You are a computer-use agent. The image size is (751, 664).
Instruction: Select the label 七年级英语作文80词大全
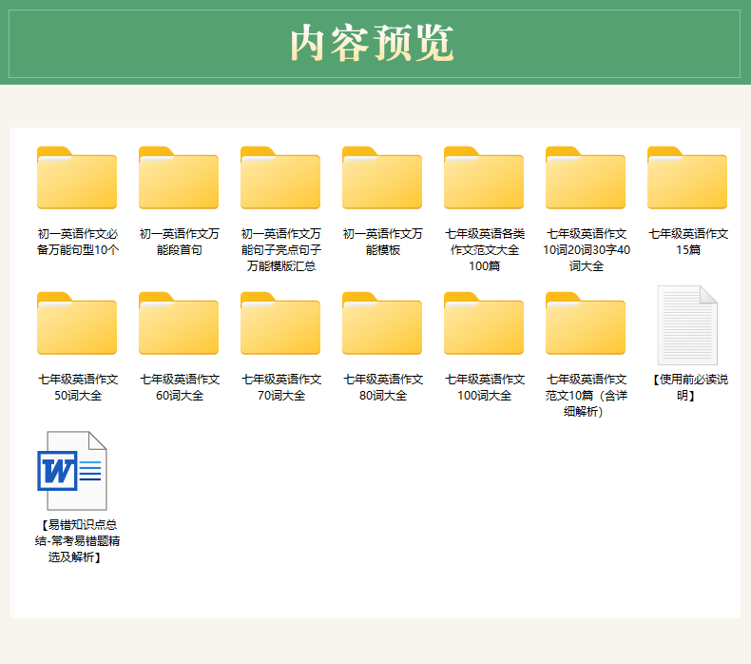pos(383,387)
